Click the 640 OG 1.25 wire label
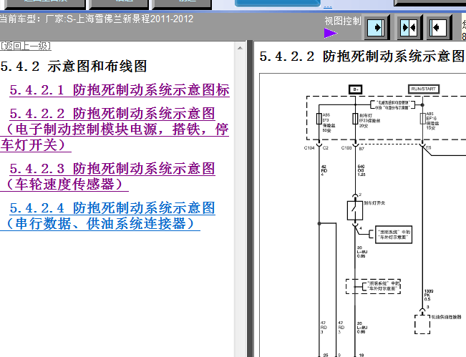 click(361, 170)
